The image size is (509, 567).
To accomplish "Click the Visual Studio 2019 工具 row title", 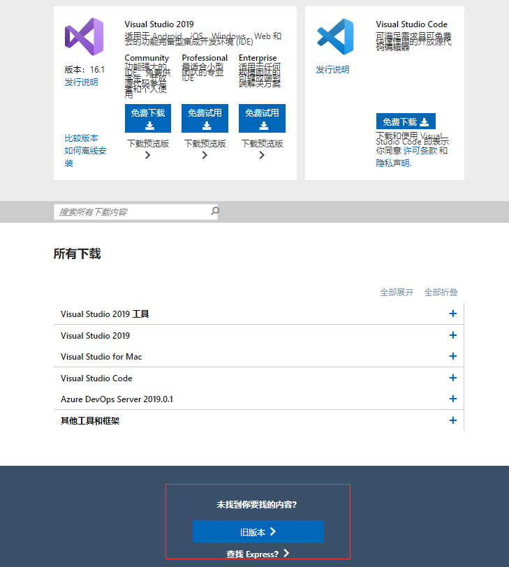I will (x=105, y=314).
